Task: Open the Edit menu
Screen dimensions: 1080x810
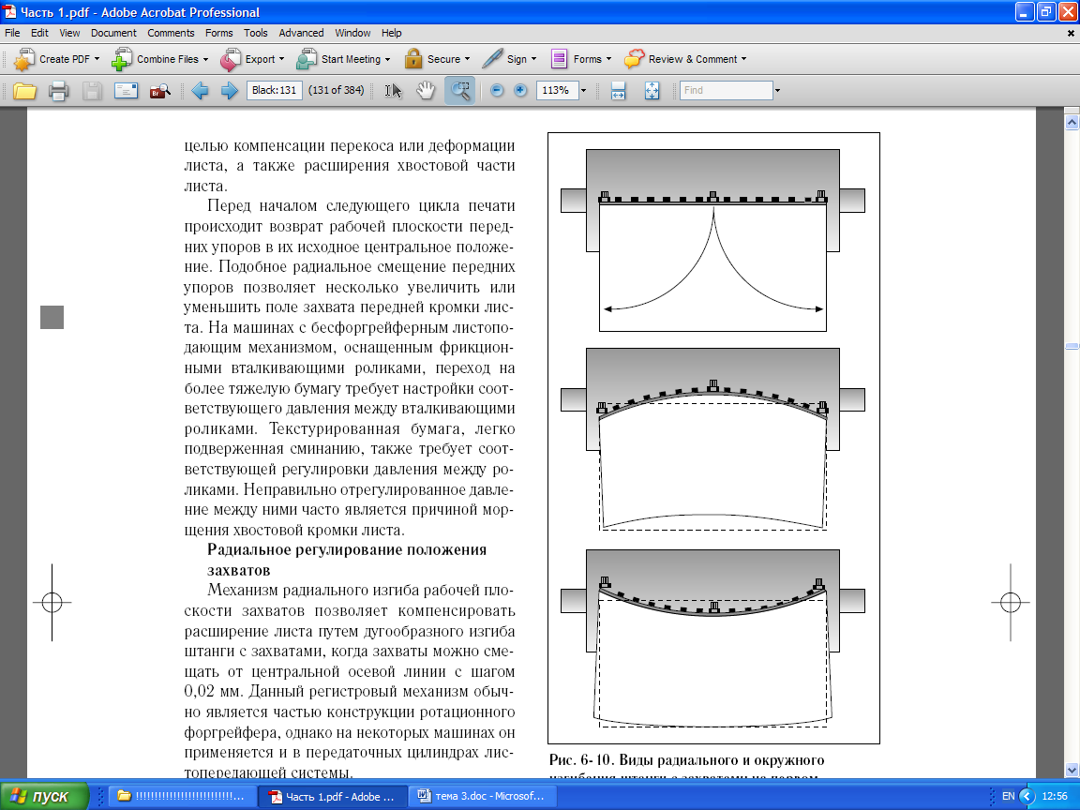Action: (x=39, y=33)
